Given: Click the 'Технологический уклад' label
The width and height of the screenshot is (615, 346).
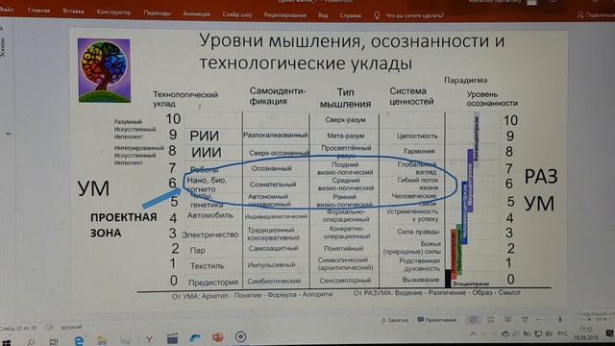Looking at the screenshot, I should [185, 99].
